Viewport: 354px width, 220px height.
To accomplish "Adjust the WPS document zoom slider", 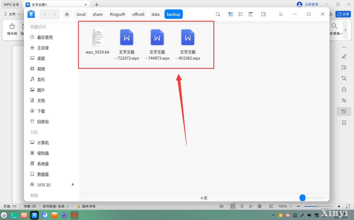I will point(319,206).
